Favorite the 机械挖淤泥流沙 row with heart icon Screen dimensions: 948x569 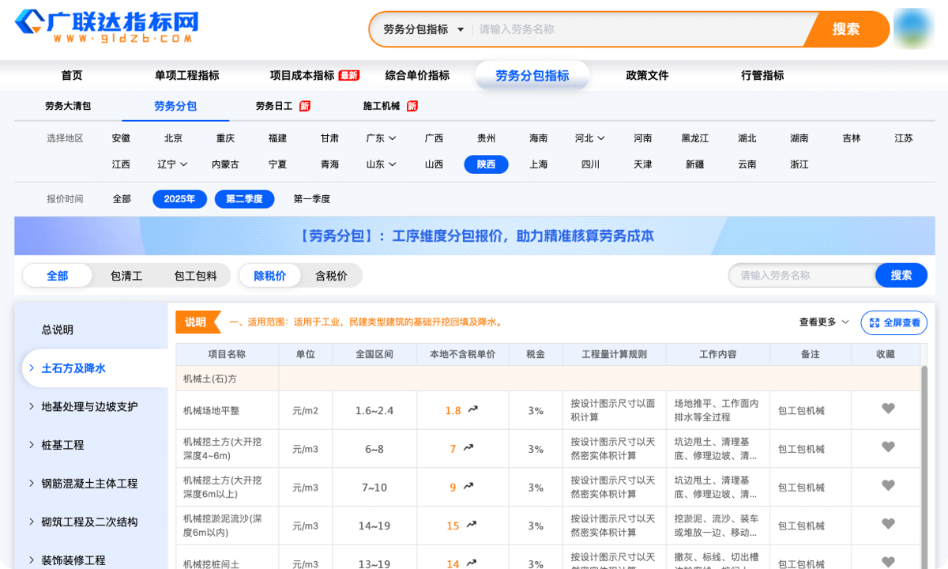click(888, 524)
